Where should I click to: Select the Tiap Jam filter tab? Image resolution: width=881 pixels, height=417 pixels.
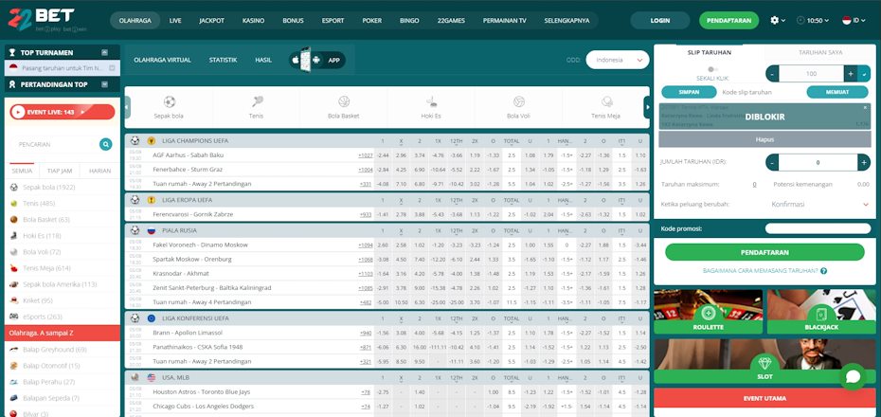coord(59,171)
